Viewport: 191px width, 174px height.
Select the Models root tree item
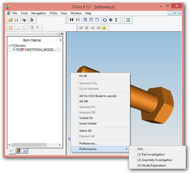coord(21,46)
